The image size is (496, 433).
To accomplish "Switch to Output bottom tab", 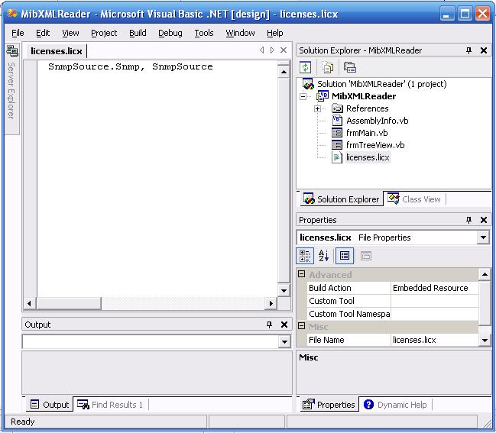I will 50,405.
